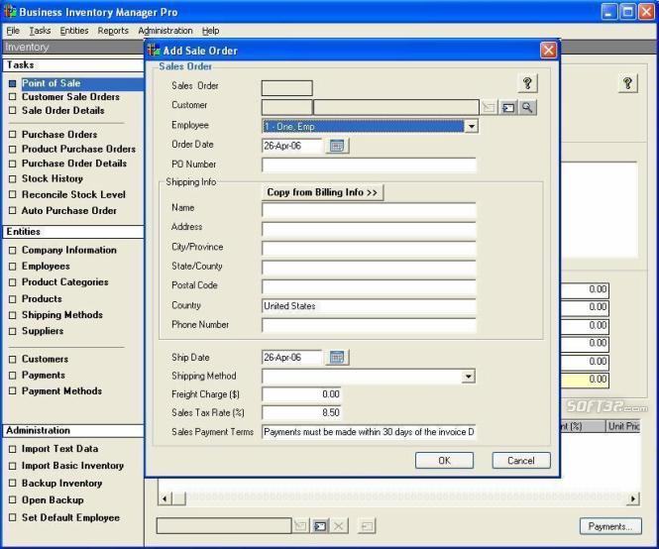
Task: Click the Payments... button
Action: (610, 526)
